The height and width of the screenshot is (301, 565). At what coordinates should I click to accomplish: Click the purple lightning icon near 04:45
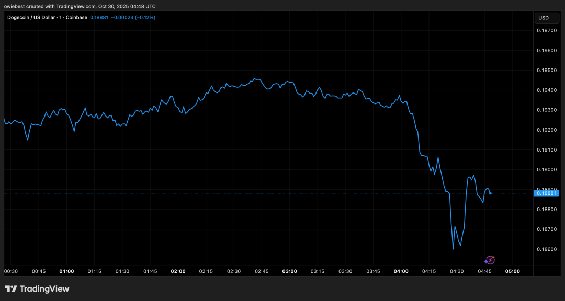[490, 260]
